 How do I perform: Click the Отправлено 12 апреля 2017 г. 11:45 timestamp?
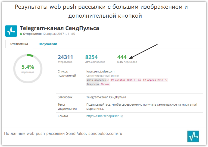tap(49, 34)
